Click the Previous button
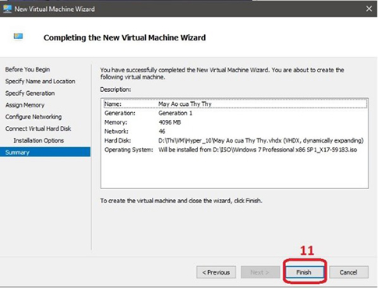This screenshot has width=378, height=288. coord(216,272)
